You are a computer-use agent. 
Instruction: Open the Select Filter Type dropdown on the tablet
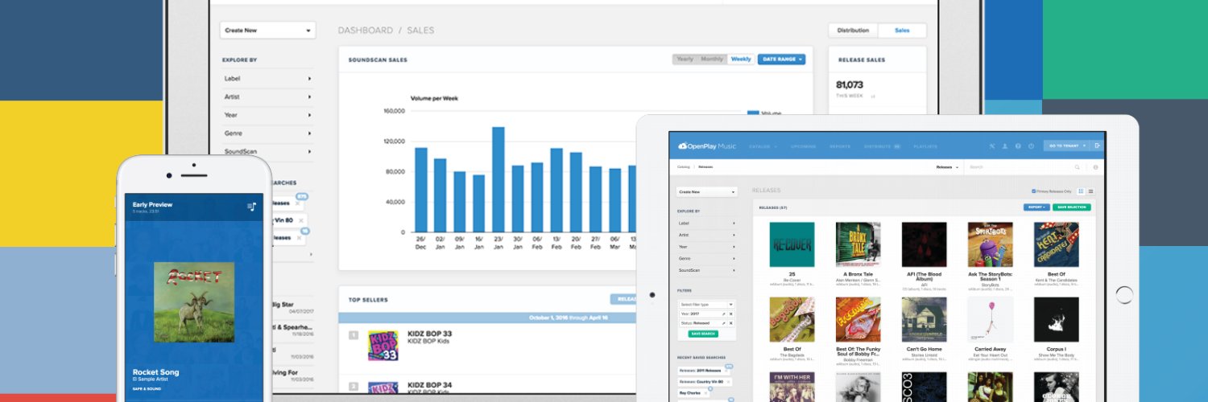pyautogui.click(x=707, y=304)
